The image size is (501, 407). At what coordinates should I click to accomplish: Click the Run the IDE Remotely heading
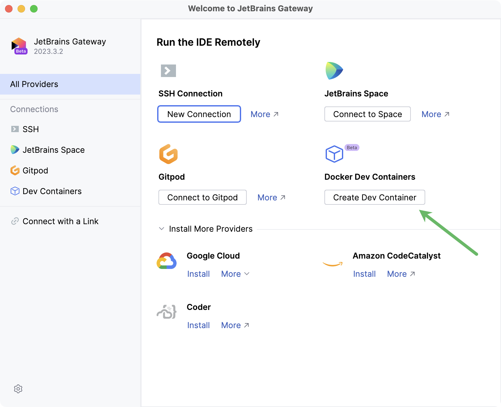pos(208,42)
